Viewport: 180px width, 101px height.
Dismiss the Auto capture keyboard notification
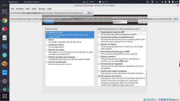88,13
